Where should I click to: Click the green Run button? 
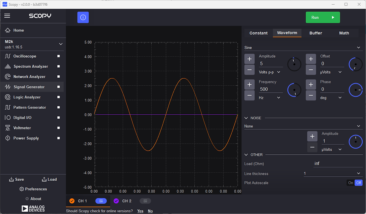click(323, 17)
